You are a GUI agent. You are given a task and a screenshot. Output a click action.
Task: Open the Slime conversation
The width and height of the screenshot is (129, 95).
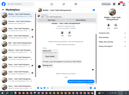tap(17, 37)
